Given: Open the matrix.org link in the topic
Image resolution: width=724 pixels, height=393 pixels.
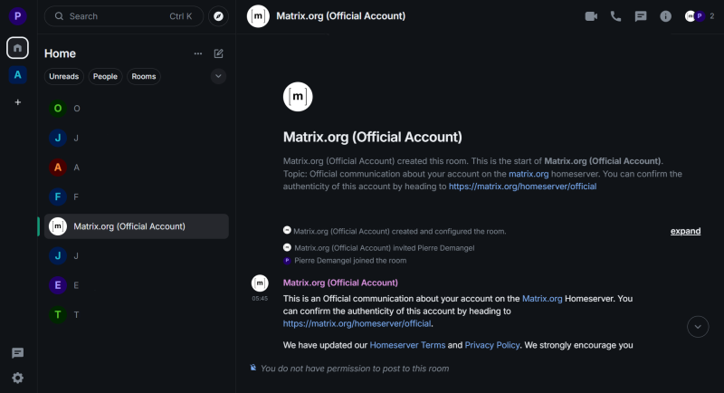Looking at the screenshot, I should click(x=529, y=174).
